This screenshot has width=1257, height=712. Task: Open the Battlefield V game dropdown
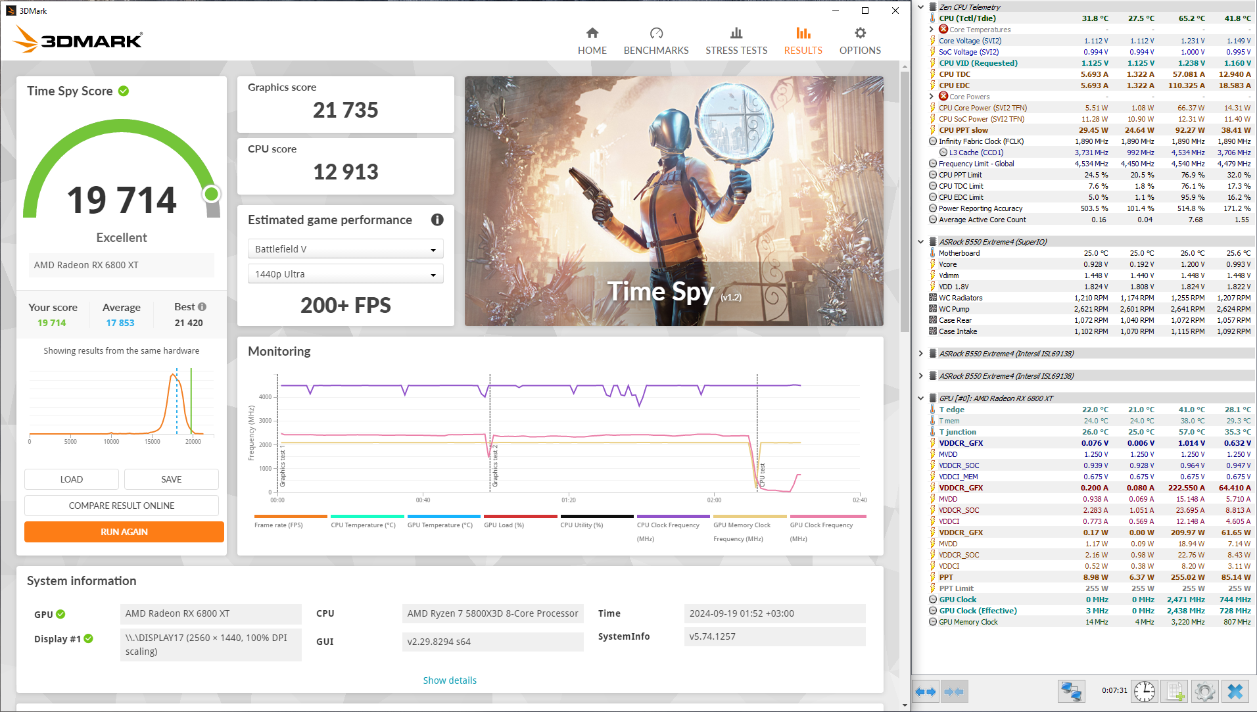346,249
